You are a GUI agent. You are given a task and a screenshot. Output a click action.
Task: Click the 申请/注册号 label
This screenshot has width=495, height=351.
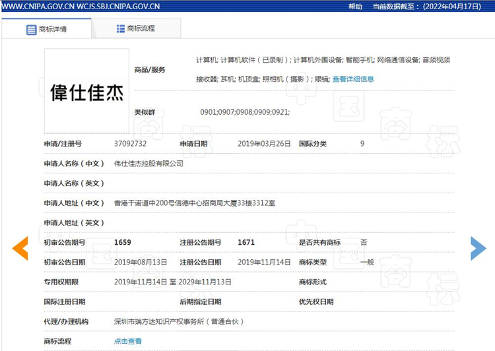[63, 144]
